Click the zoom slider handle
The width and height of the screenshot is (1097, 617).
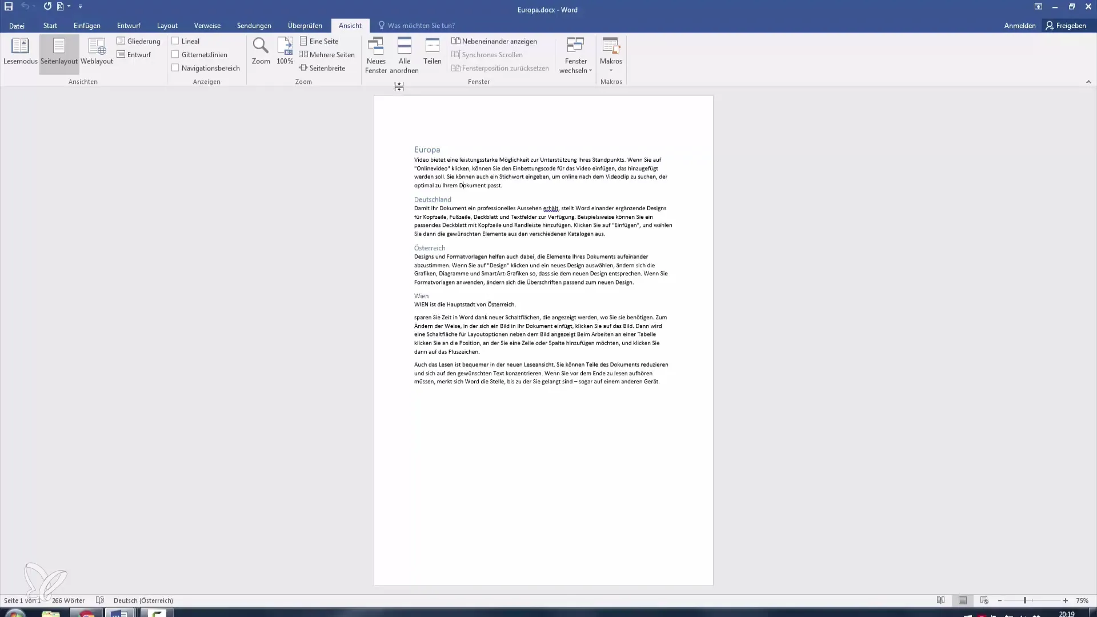1025,600
